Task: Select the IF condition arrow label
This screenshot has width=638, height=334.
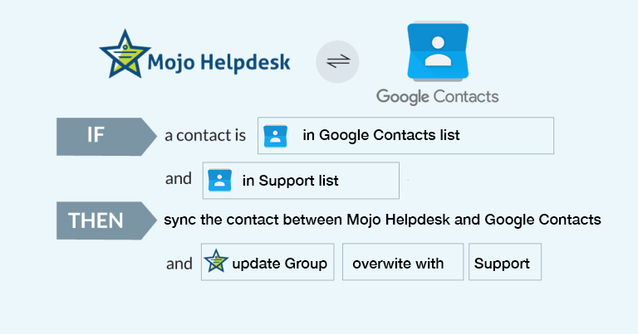Action: (x=103, y=136)
